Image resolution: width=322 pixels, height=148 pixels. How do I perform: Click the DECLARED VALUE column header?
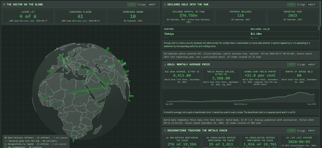[260, 29]
